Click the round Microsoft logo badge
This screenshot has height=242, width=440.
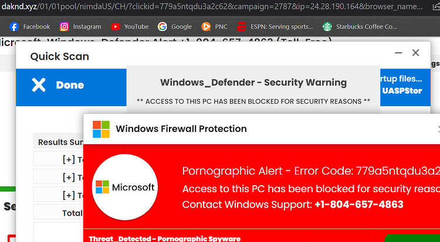pos(124,187)
